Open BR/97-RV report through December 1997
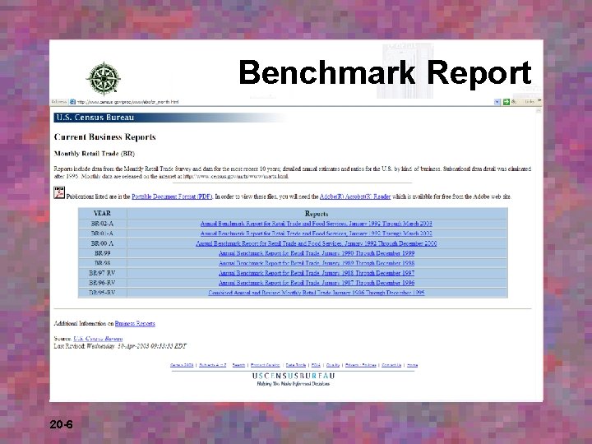Viewport: 592px width, 444px height. [x=317, y=273]
